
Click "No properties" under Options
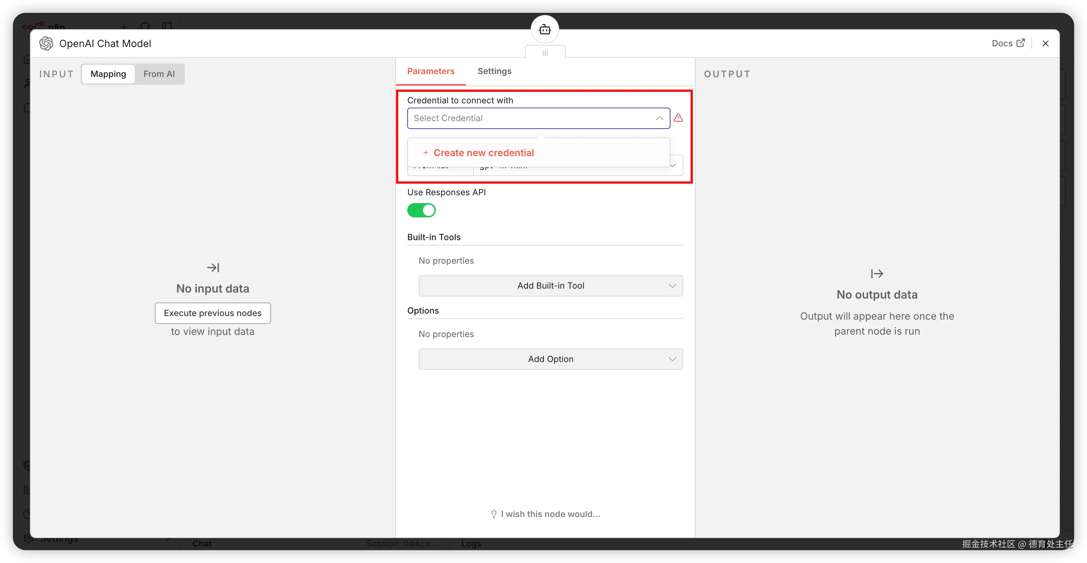point(446,334)
